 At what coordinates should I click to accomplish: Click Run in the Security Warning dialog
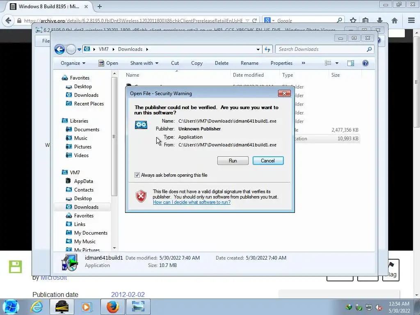click(233, 161)
